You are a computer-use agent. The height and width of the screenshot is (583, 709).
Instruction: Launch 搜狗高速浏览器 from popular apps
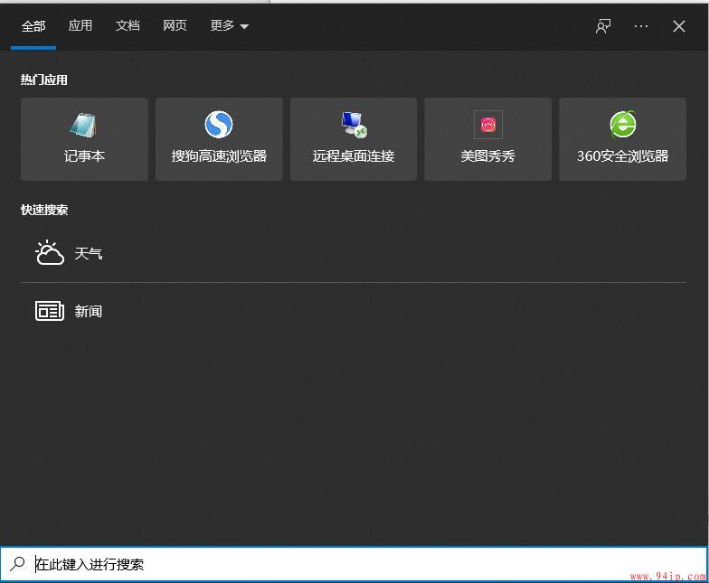tap(219, 139)
